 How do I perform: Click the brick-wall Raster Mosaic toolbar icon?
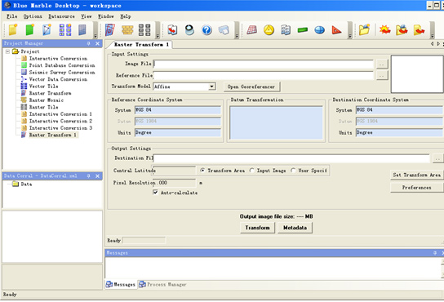point(127,29)
